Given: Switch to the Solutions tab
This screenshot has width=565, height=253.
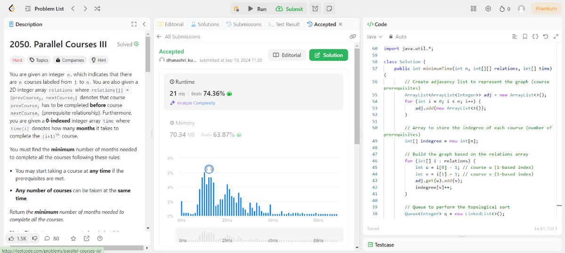Looking at the screenshot, I should 205,24.
